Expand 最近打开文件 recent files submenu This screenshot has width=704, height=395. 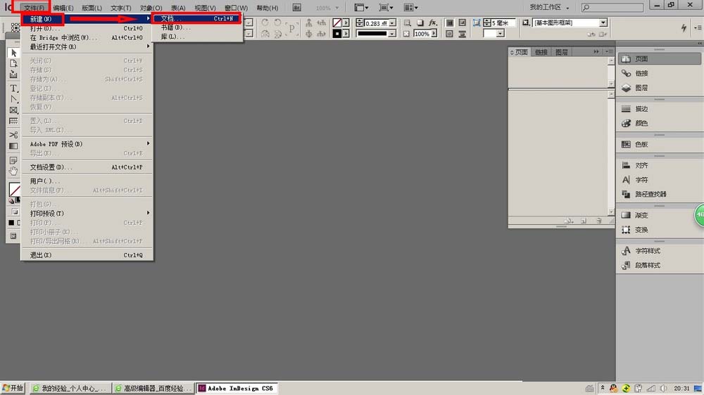[x=87, y=46]
